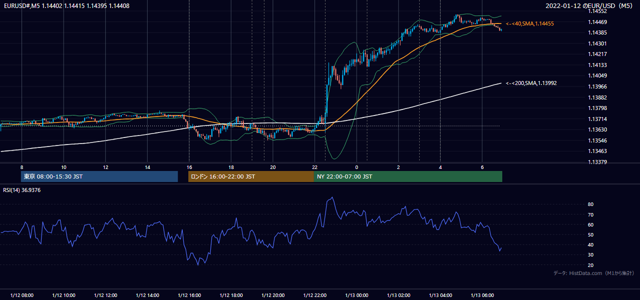The height and width of the screenshot is (300, 640).
Task: Click price axis value 1.13714
Action: click(597, 119)
